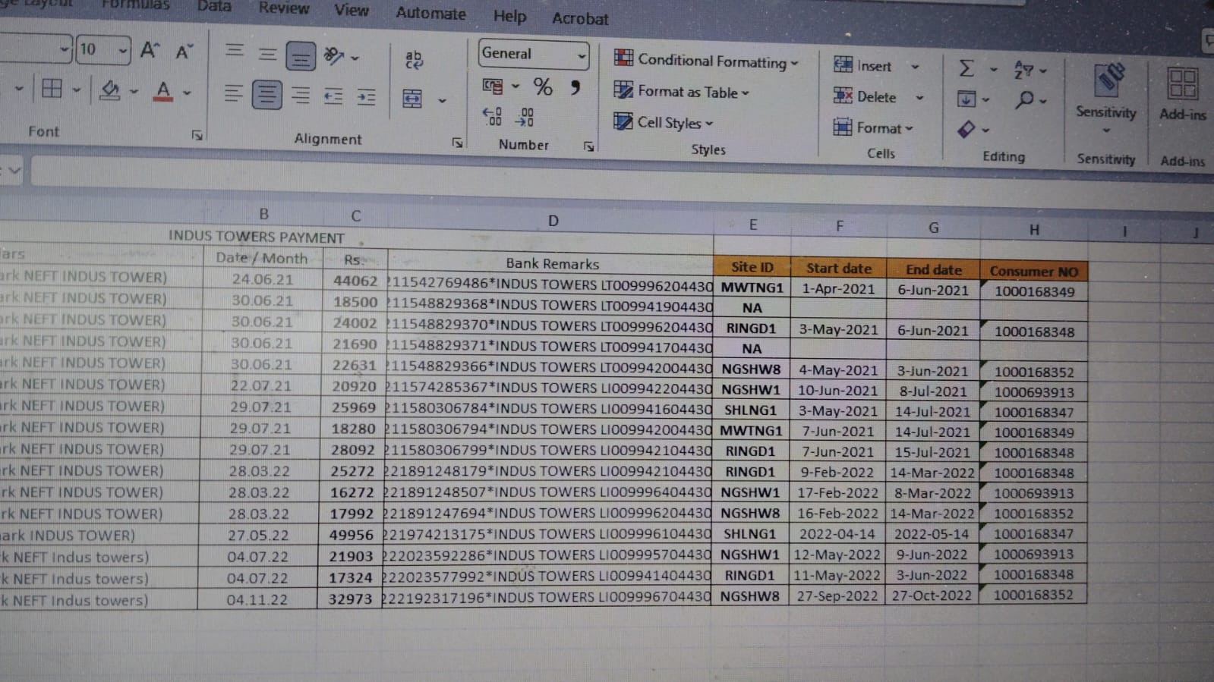This screenshot has width=1214, height=682.
Task: Align text right
Action: pos(301,96)
